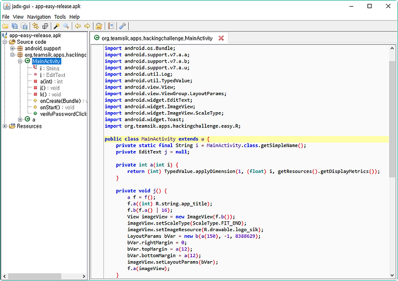
Task: Open Preferences via the wrench icon
Action: tap(122, 26)
